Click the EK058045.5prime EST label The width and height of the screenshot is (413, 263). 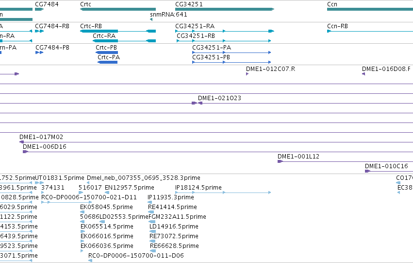pyautogui.click(x=106, y=207)
